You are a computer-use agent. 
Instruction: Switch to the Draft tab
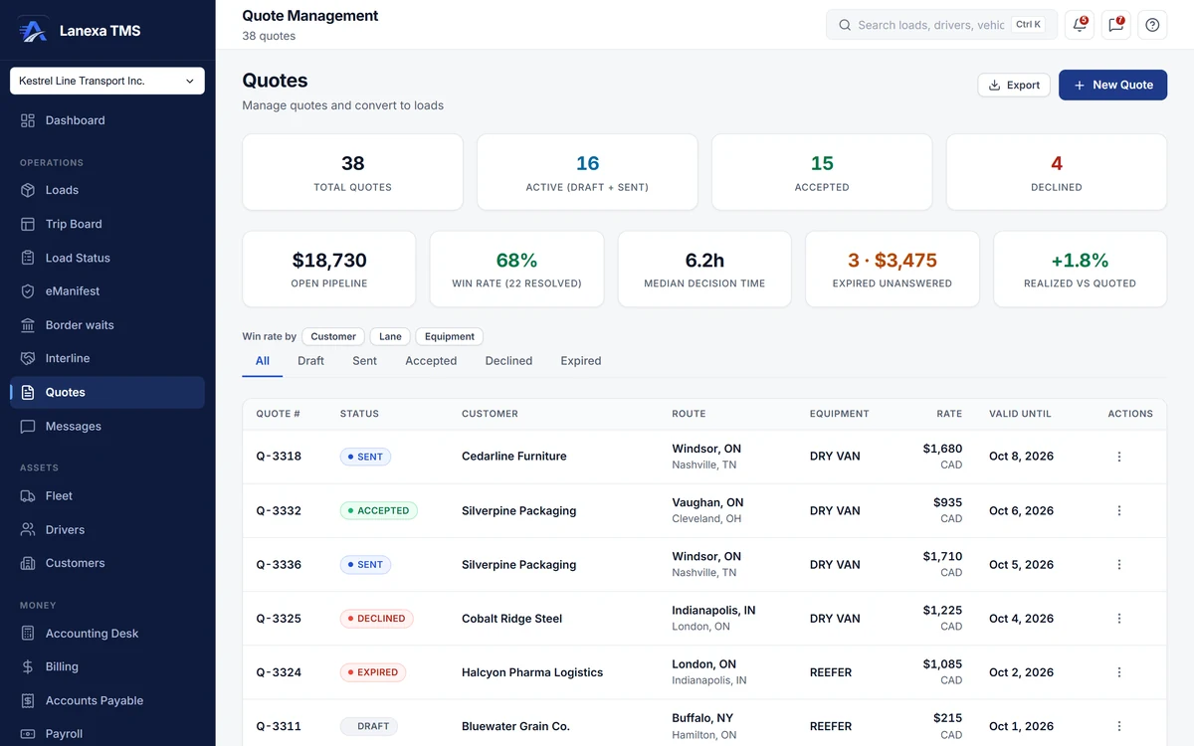pos(310,361)
